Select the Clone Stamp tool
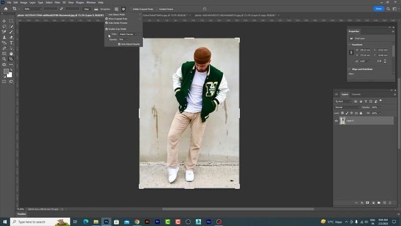 [4, 37]
